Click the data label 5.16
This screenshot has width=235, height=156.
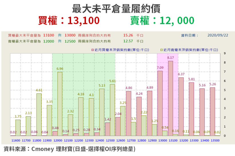click(x=202, y=85)
